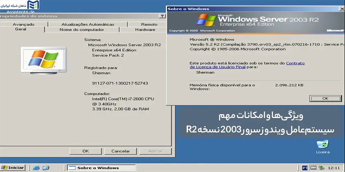Click the Intel(R) Core(TM) i7-2600 CPU text

(123, 99)
